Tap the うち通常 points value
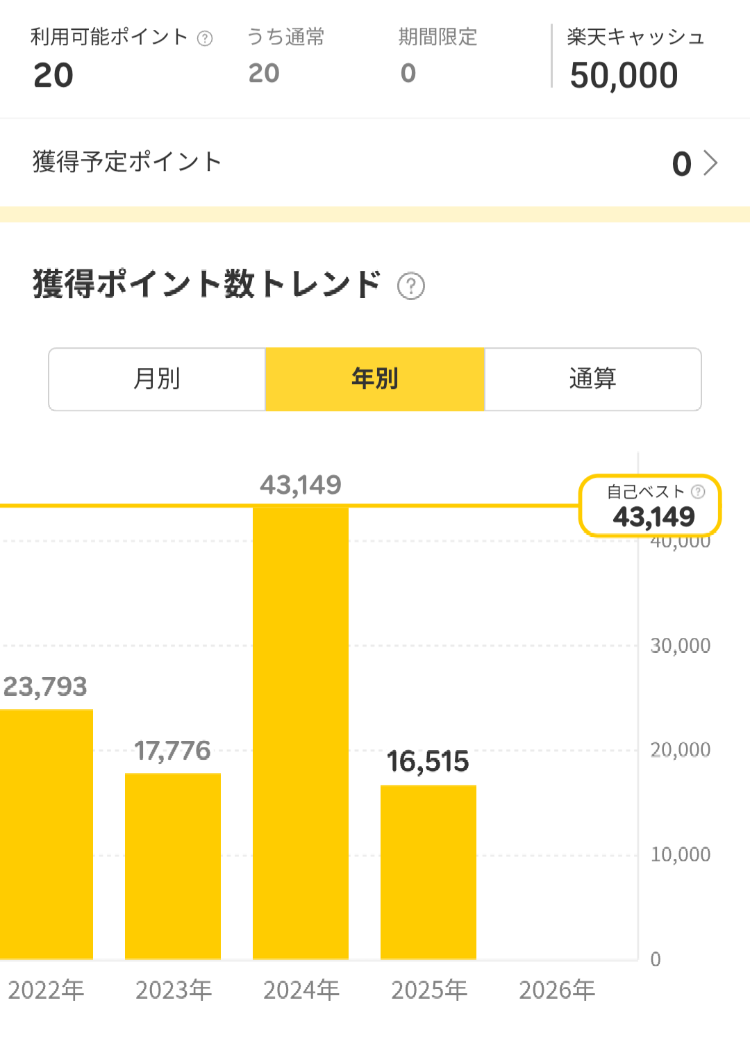Image resolution: width=750 pixels, height=1064 pixels. point(264,73)
